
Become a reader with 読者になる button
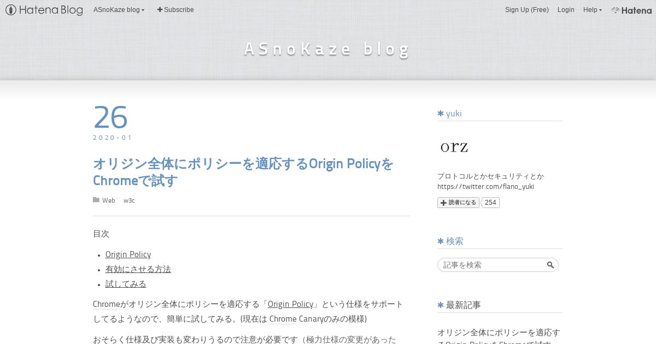(458, 203)
